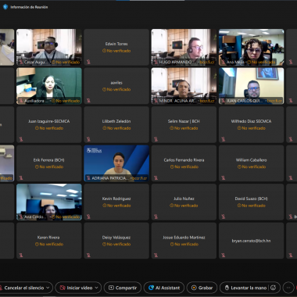Image resolution: width=297 pixels, height=297 pixels.
Task: Select Ana Caldo video thumbnail
Action: (x=49, y=202)
